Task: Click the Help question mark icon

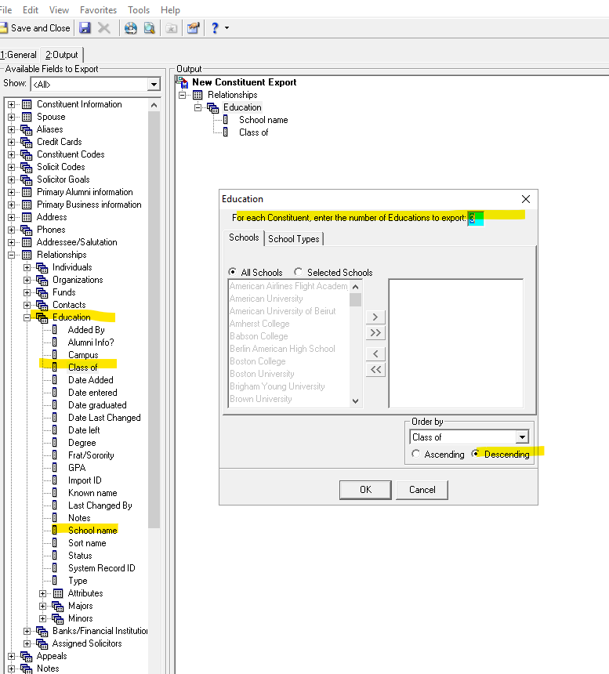Action: [215, 28]
